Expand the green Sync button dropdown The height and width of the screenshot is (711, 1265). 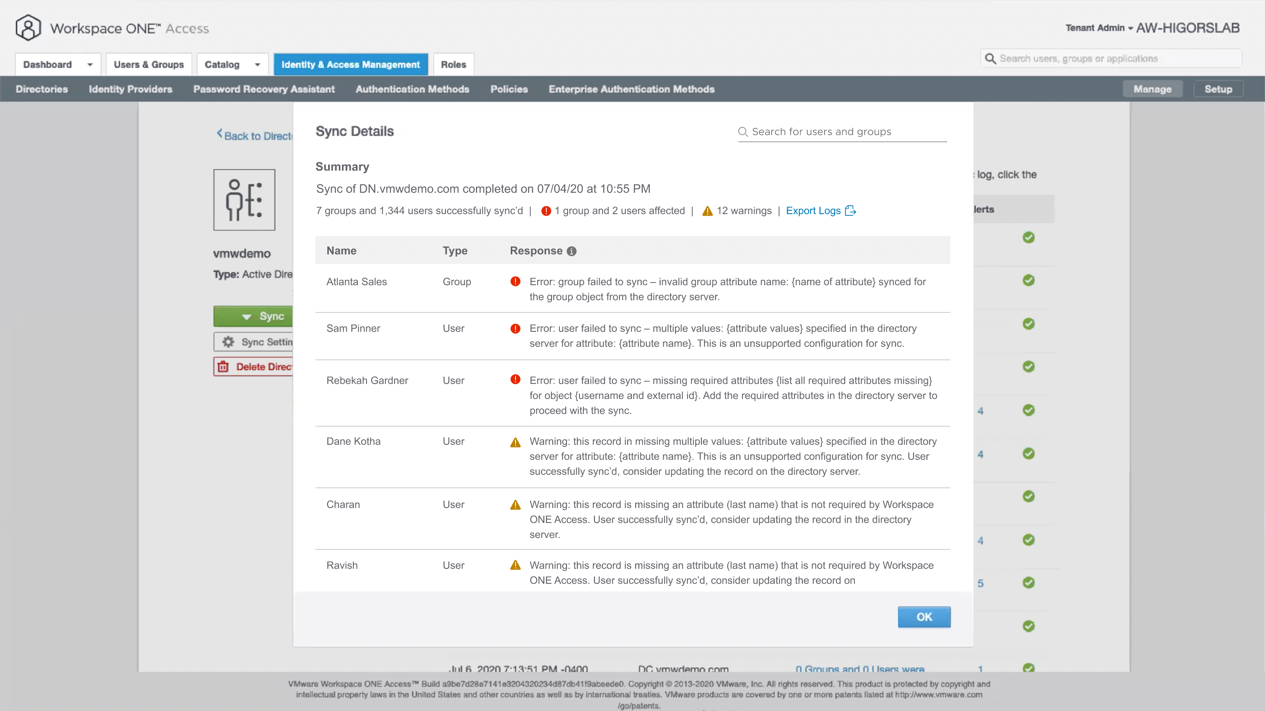(247, 316)
